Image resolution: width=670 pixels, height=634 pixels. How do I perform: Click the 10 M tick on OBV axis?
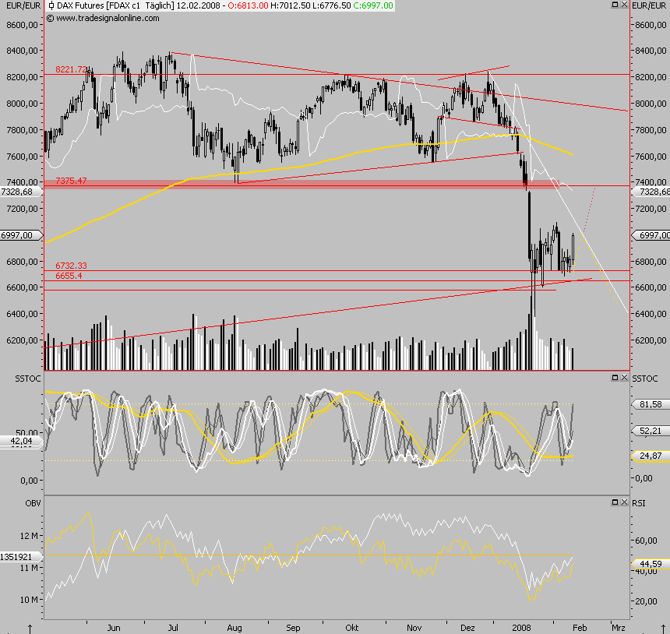[29, 600]
